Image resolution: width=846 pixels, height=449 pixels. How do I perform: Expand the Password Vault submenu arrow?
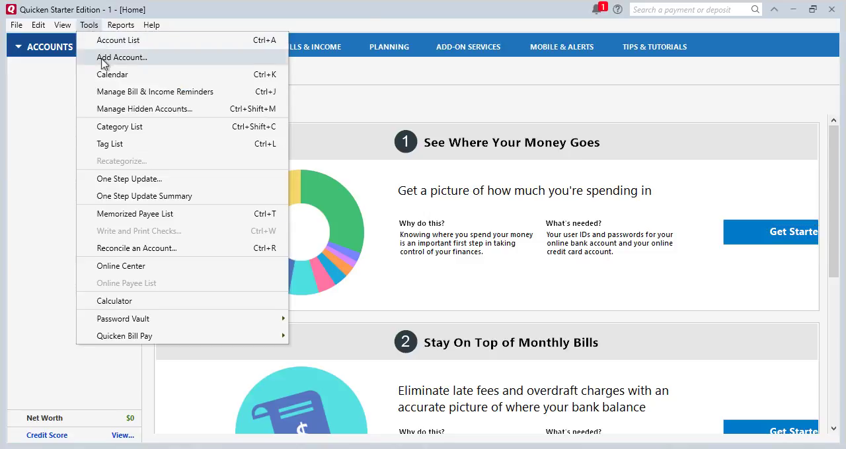click(x=284, y=318)
